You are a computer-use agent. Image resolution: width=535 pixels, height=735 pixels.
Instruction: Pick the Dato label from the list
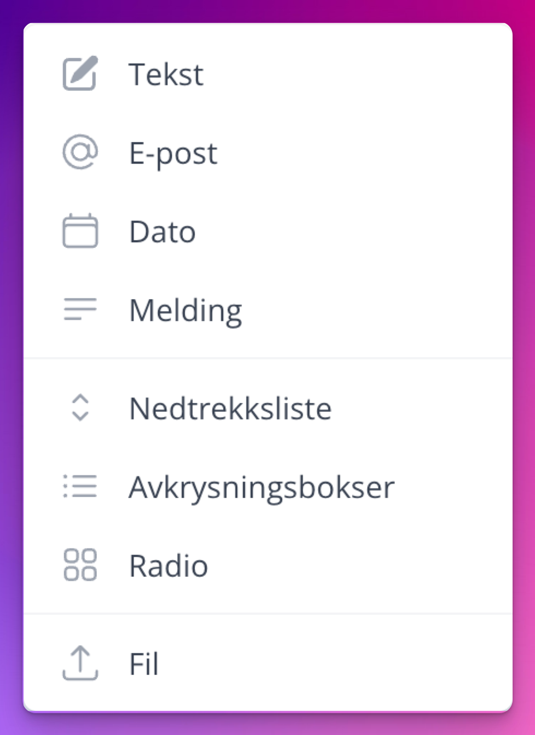pyautogui.click(x=162, y=232)
